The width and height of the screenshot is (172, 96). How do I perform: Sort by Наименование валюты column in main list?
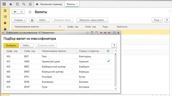click(38, 27)
